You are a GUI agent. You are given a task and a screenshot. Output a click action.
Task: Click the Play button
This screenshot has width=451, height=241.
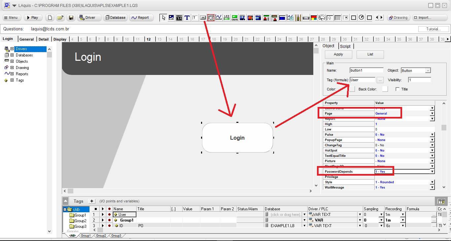(33, 17)
